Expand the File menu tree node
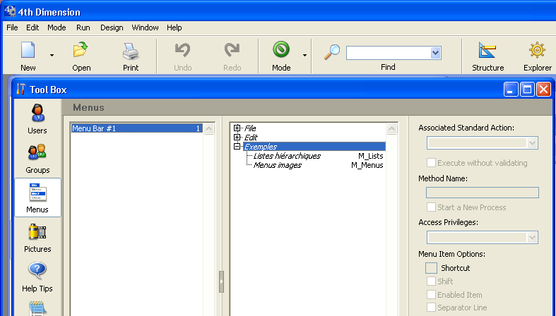 237,128
